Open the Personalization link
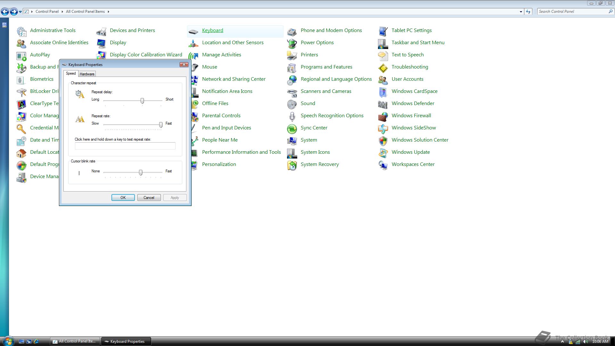 [219, 164]
